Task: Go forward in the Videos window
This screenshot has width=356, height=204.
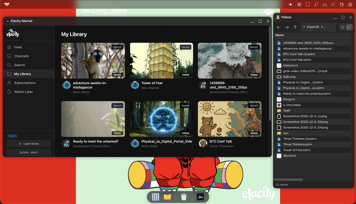Action: coord(287,27)
